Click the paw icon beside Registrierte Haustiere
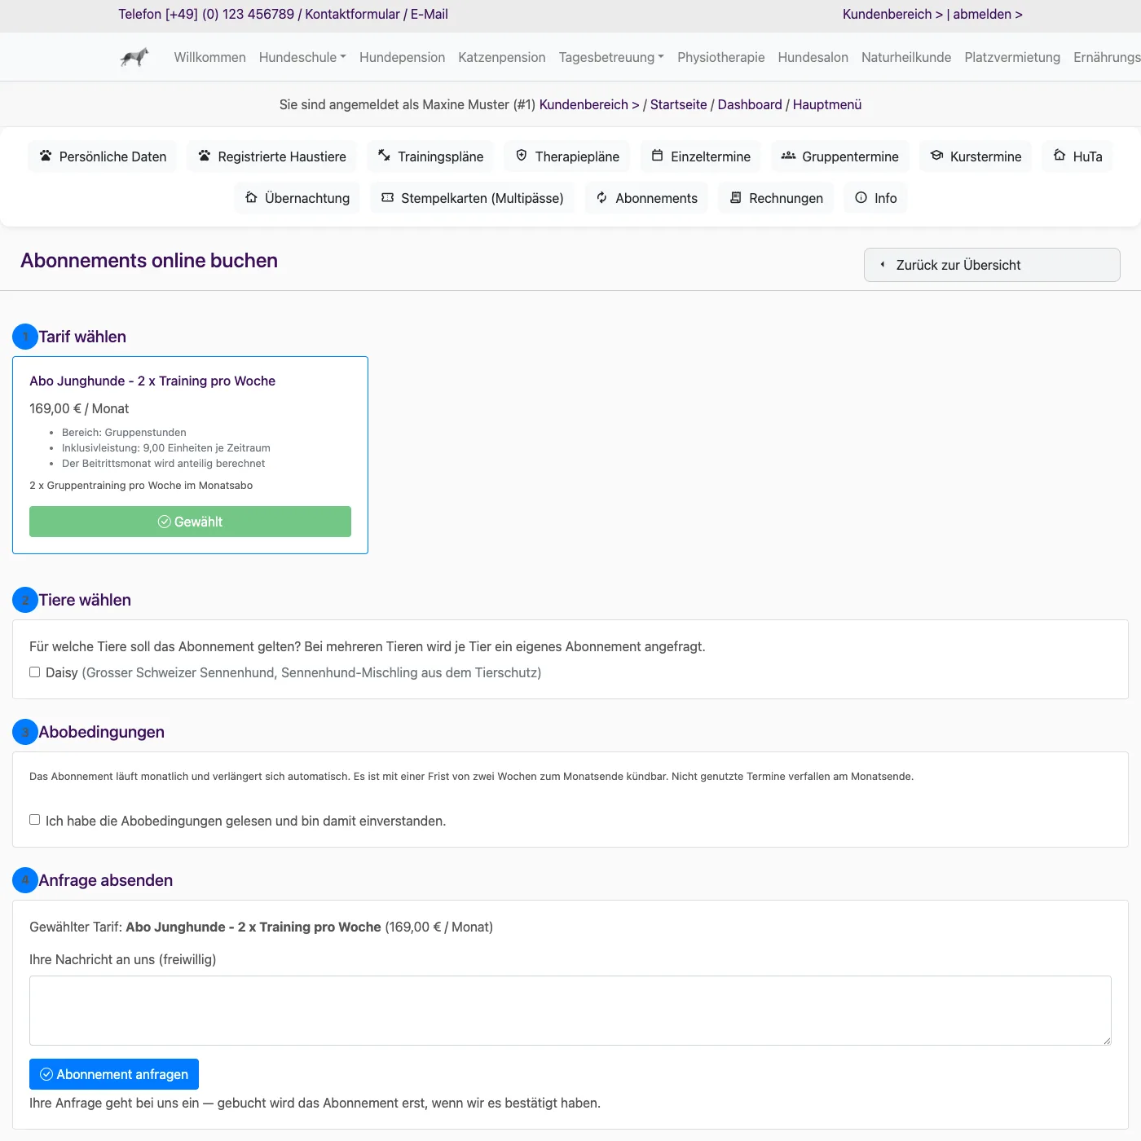Image resolution: width=1141 pixels, height=1141 pixels. (205, 156)
